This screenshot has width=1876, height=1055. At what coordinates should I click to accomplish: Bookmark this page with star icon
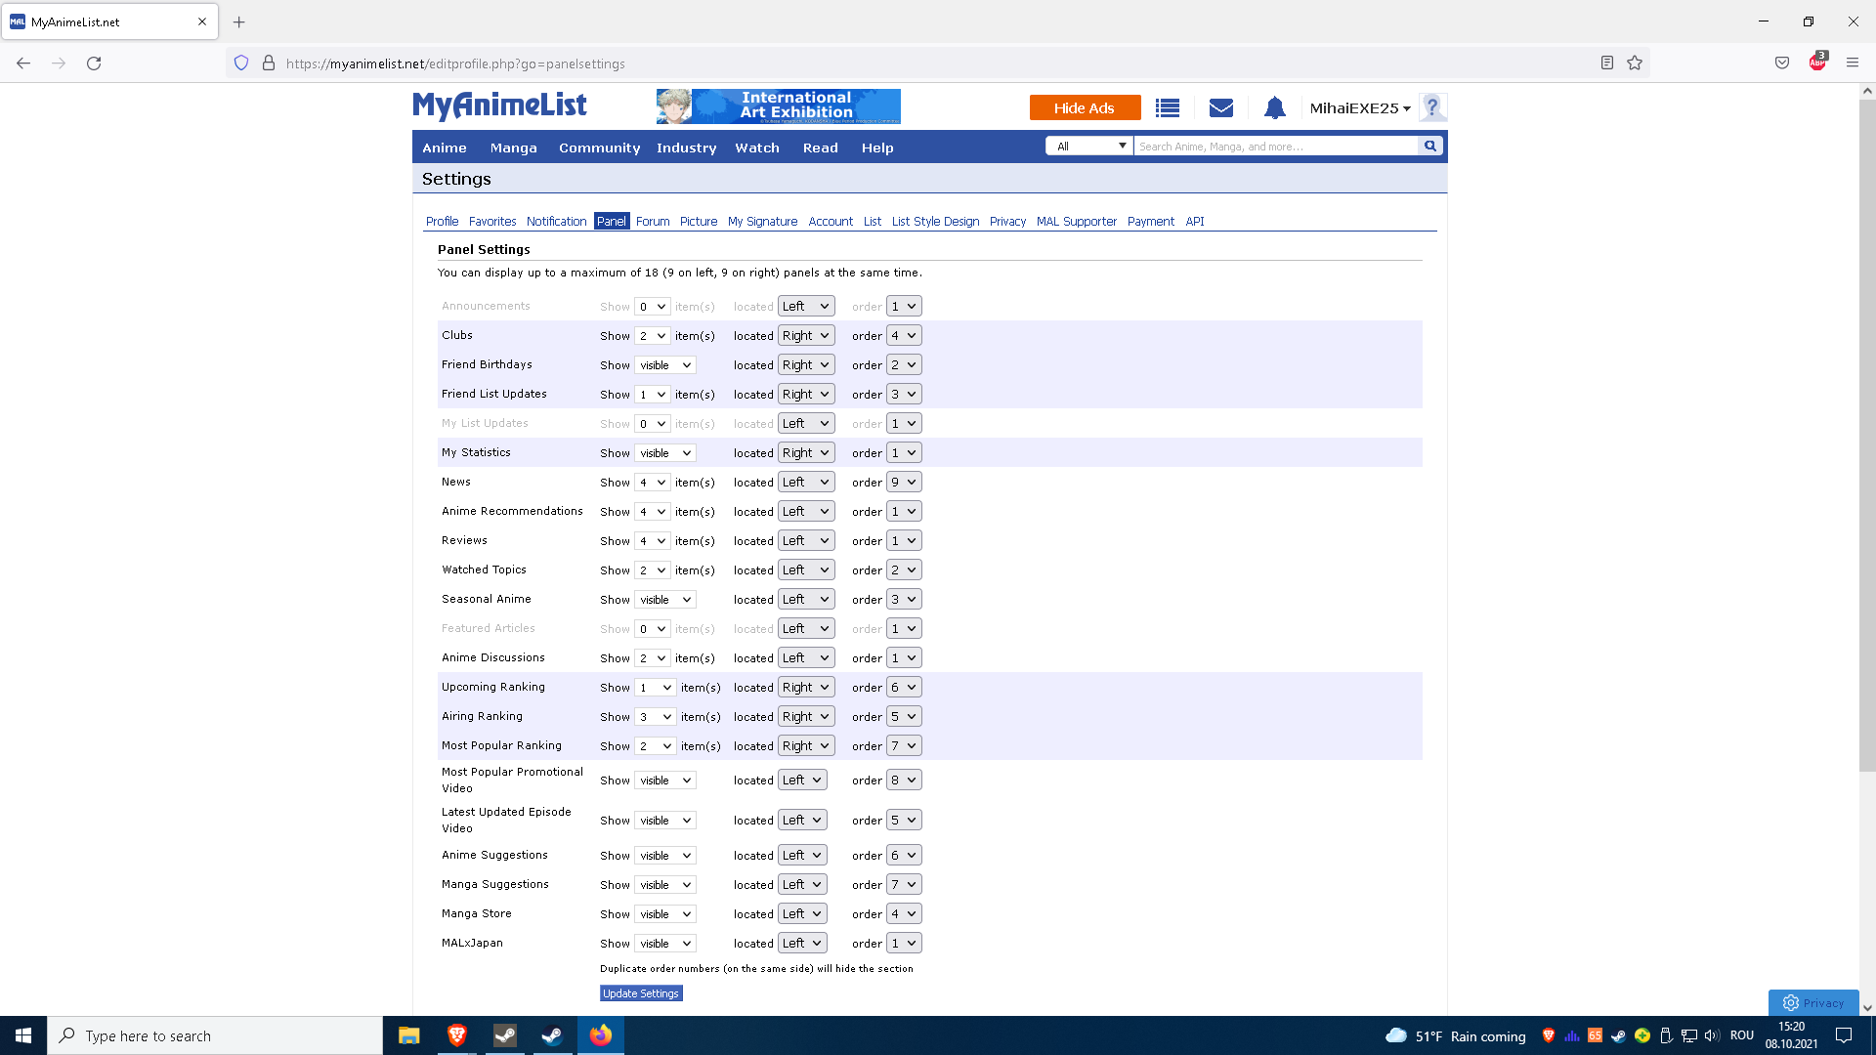[1635, 63]
